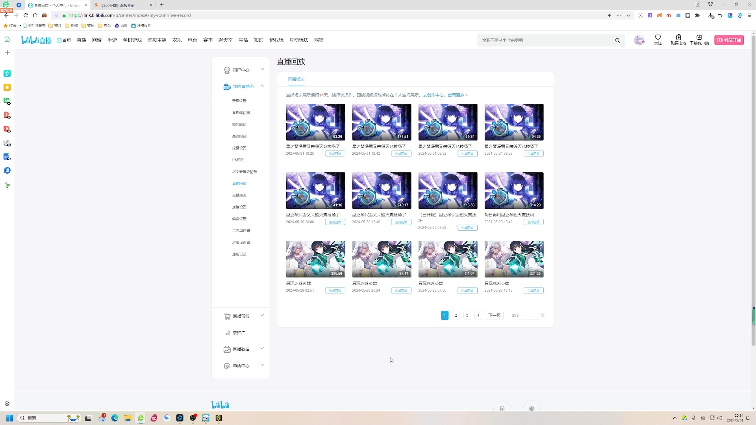This screenshot has width=756, height=425.
Task: Open thumbnail of 386:56 replay video
Action: tap(316, 259)
